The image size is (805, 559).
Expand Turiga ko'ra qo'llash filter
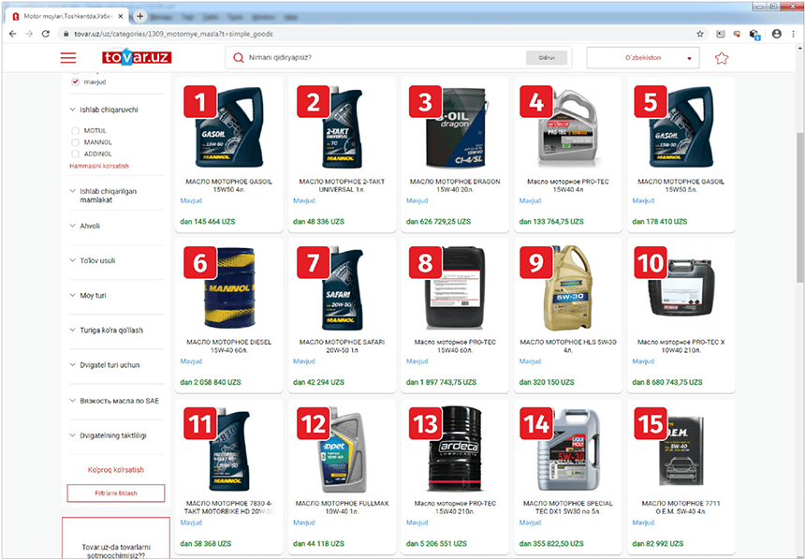pos(107,330)
